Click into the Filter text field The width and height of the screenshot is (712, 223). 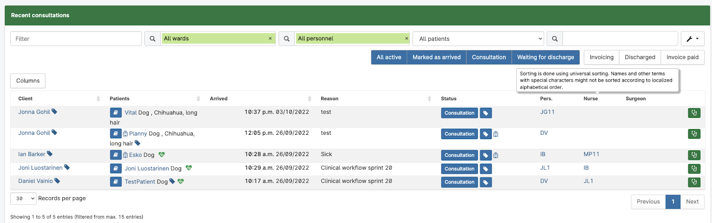pyautogui.click(x=76, y=39)
